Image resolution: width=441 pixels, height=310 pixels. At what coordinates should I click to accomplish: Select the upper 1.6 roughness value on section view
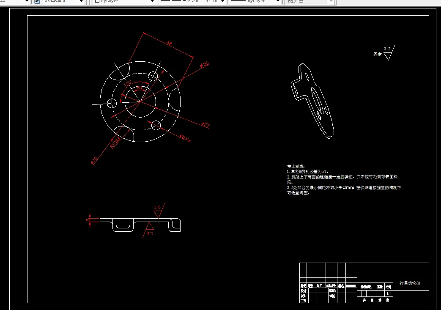pyautogui.click(x=157, y=207)
